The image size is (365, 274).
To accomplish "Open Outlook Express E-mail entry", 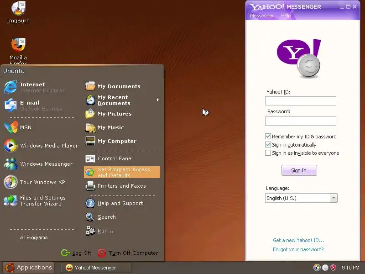I will (33, 105).
